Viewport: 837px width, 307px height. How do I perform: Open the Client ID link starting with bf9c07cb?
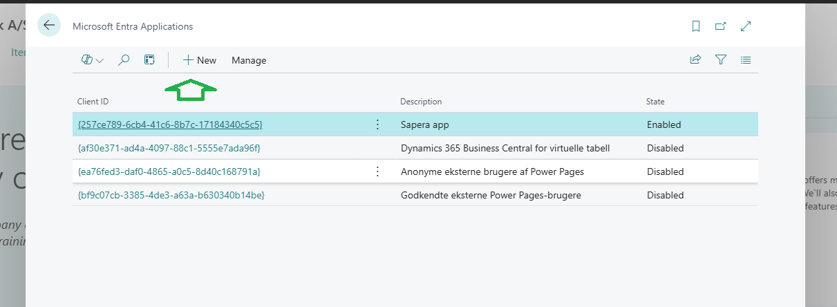(x=171, y=195)
